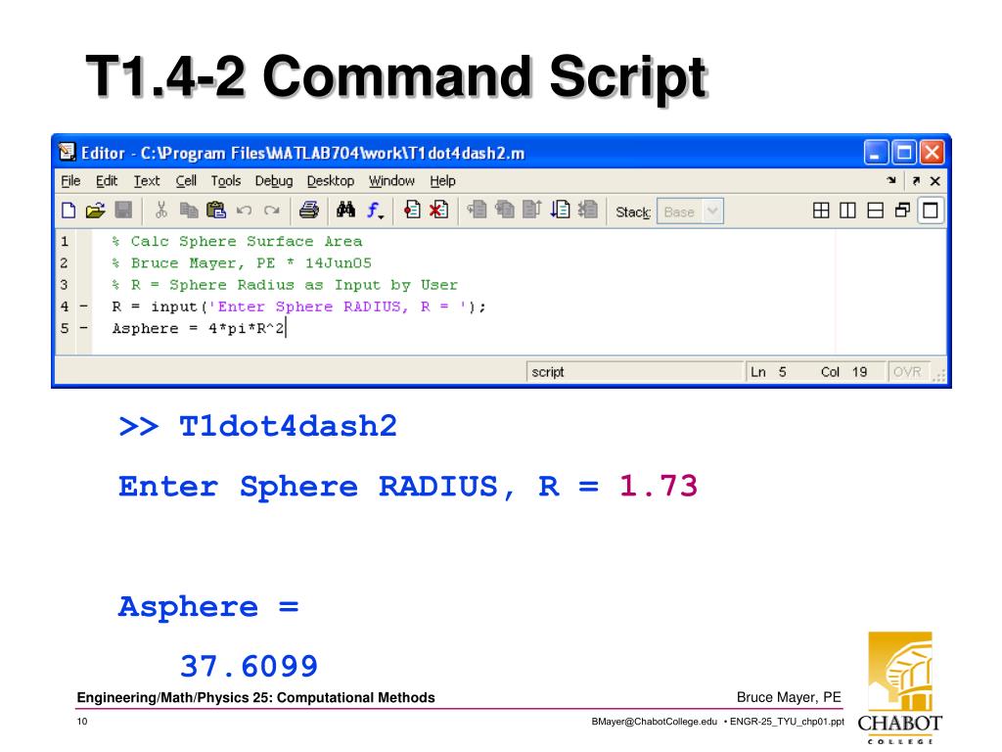
Task: Open the Help menu
Action: (x=442, y=181)
